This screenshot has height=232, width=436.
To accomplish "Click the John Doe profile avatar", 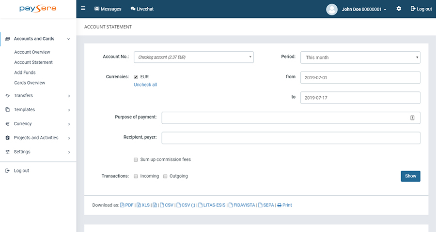I will pyautogui.click(x=332, y=9).
